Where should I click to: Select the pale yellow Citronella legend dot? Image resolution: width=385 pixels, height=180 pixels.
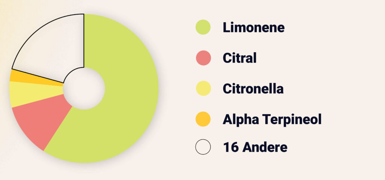click(x=203, y=89)
